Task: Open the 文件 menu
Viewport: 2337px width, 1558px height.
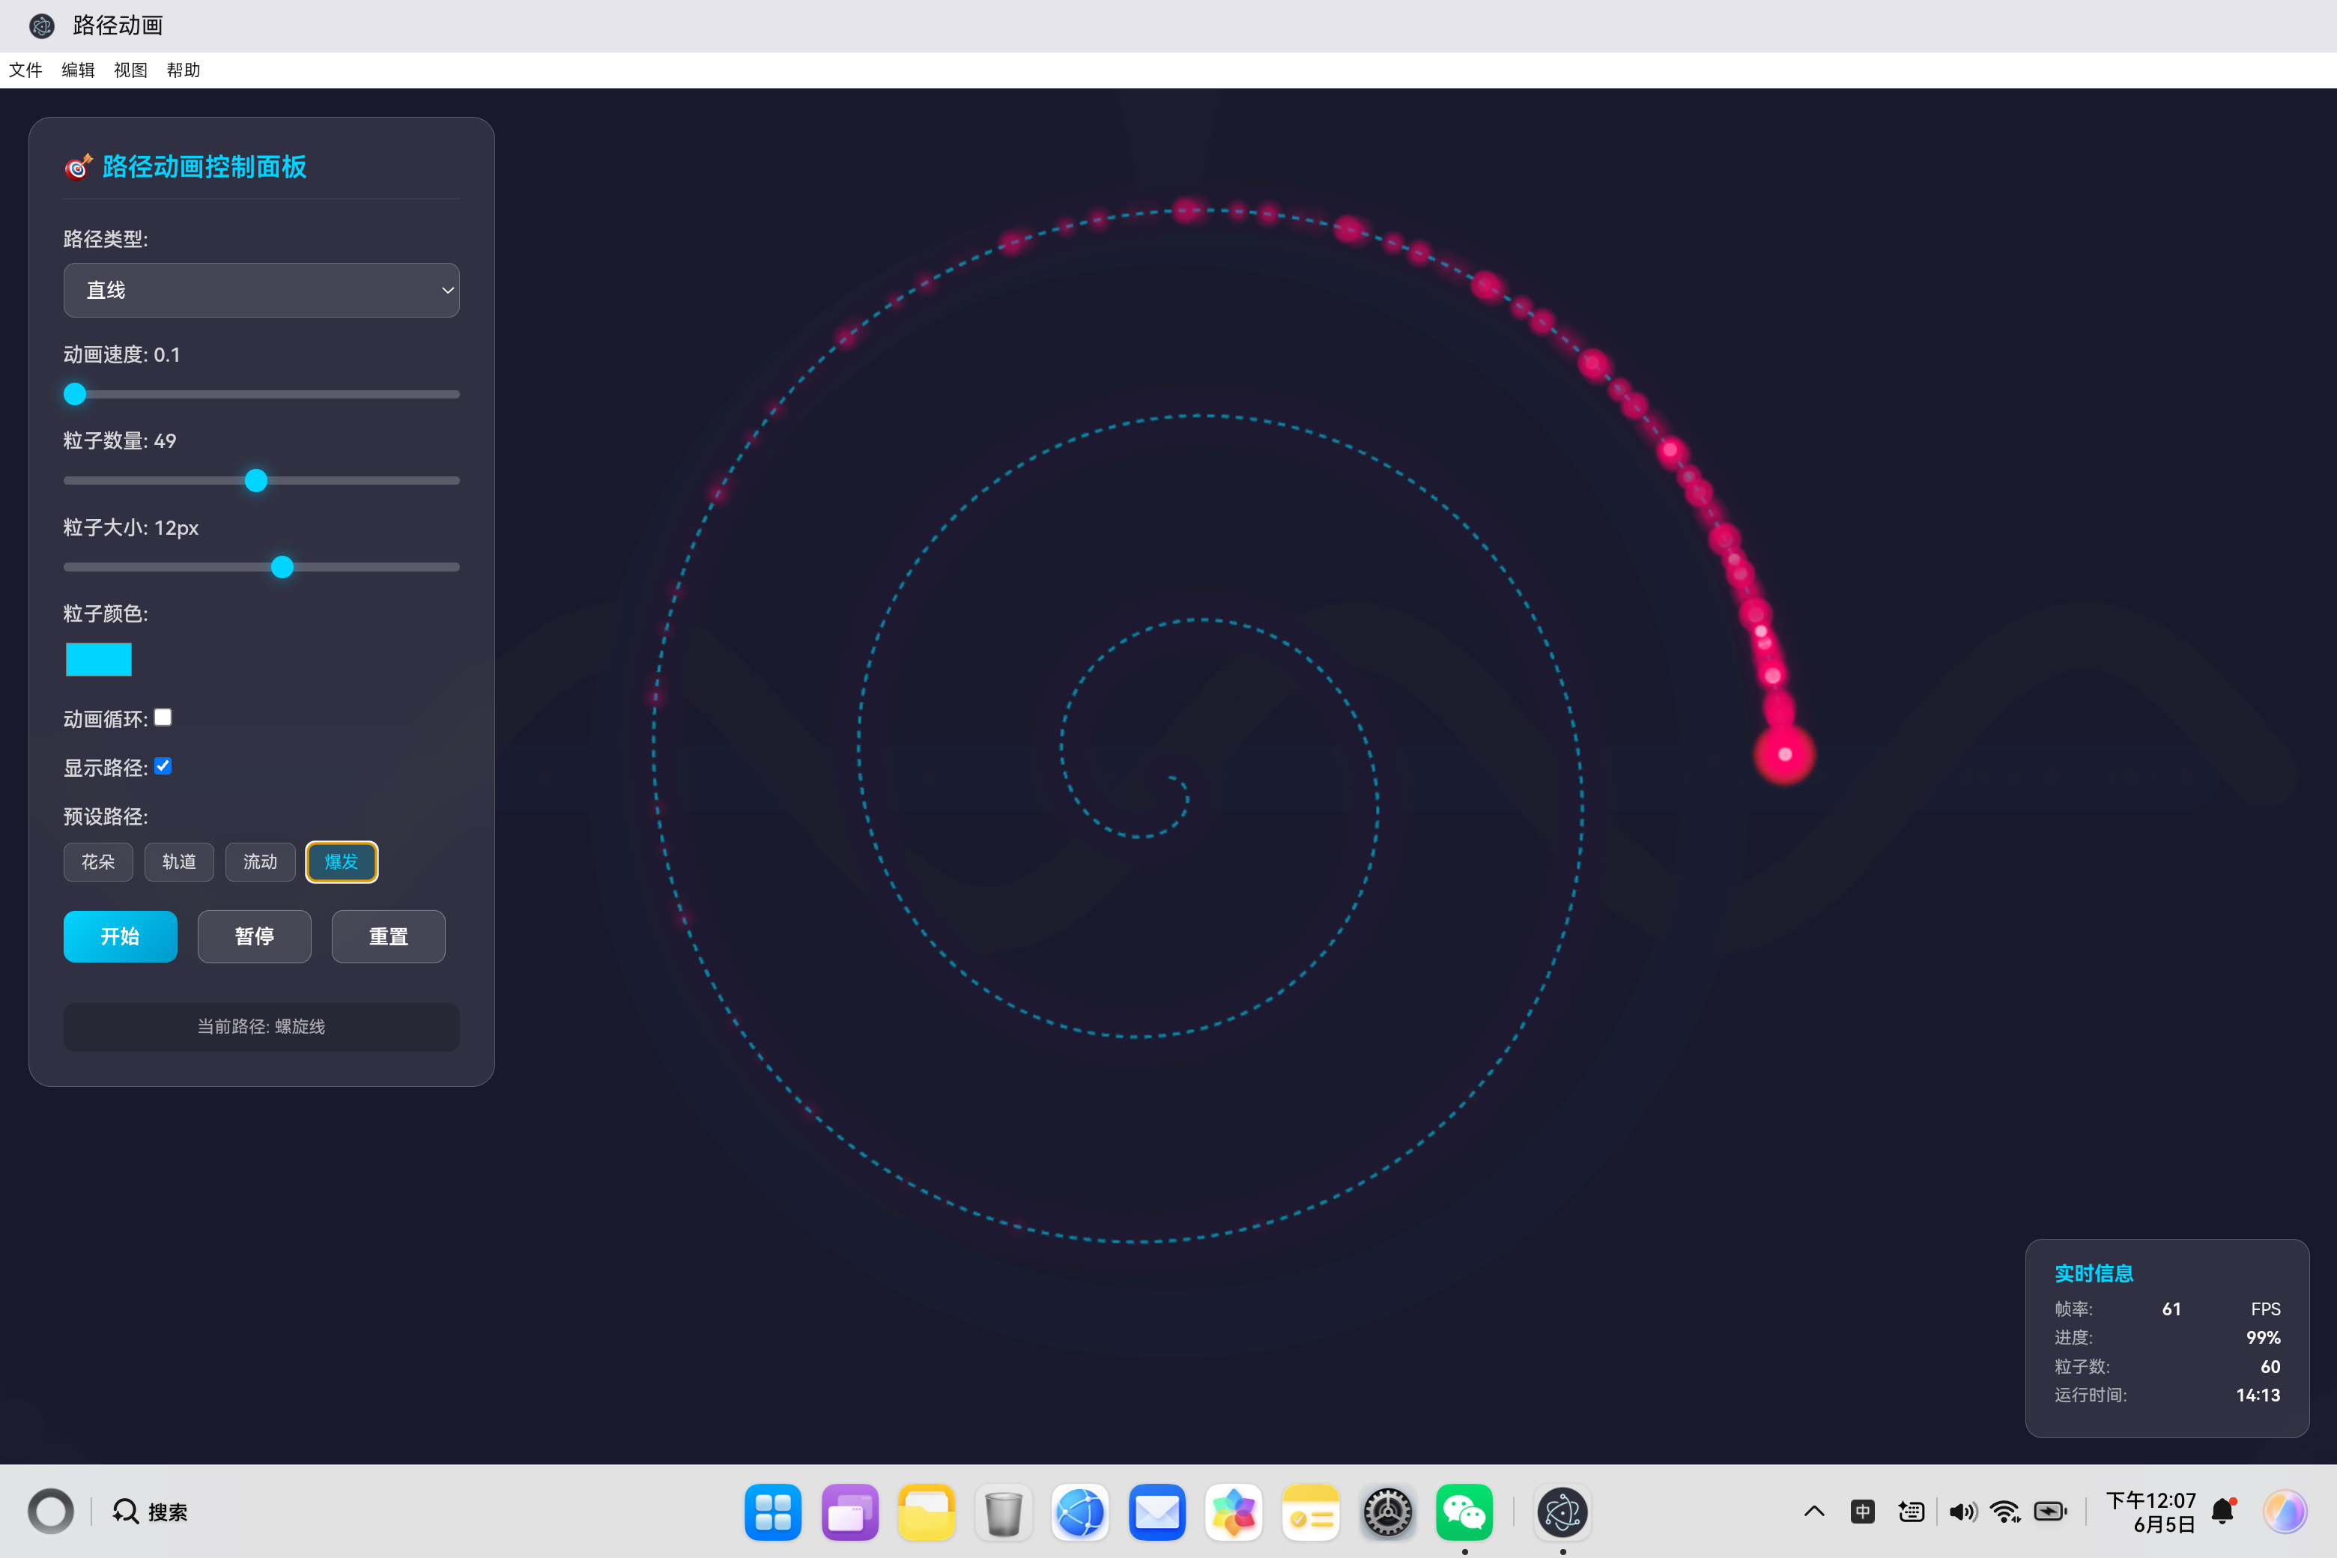Action: point(25,70)
